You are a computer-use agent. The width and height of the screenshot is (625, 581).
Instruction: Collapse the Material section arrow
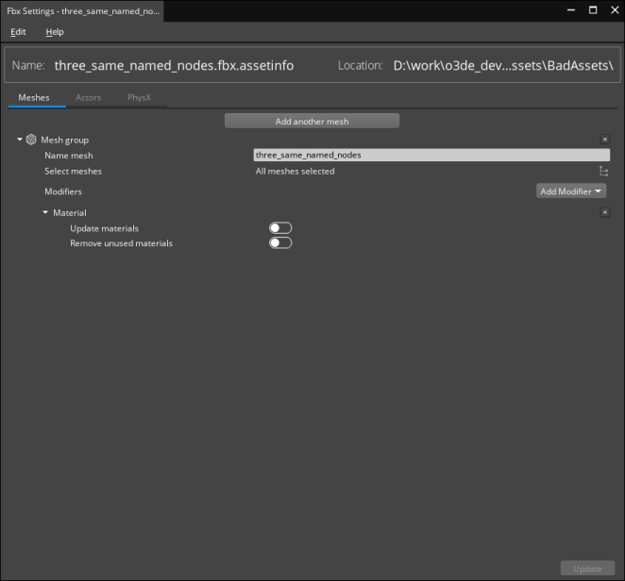pyautogui.click(x=45, y=213)
